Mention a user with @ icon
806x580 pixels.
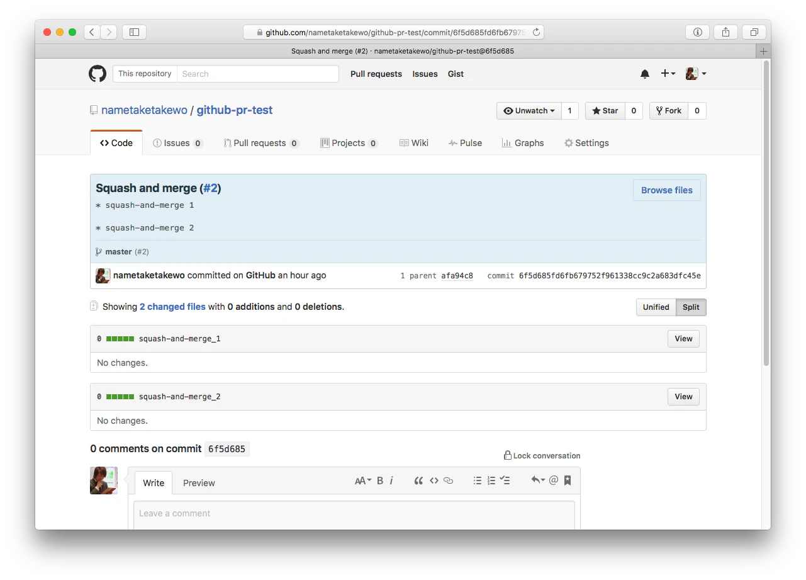[554, 480]
